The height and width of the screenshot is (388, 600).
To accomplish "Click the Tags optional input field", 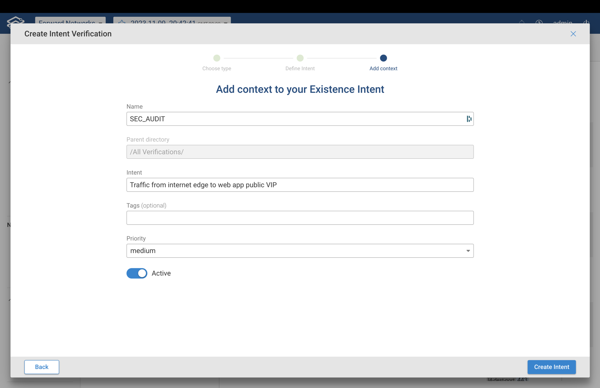I will pyautogui.click(x=300, y=218).
